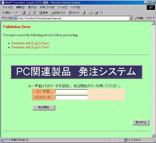Click the Go (移動) button
This screenshot has height=143, width=156.
(x=139, y=18)
